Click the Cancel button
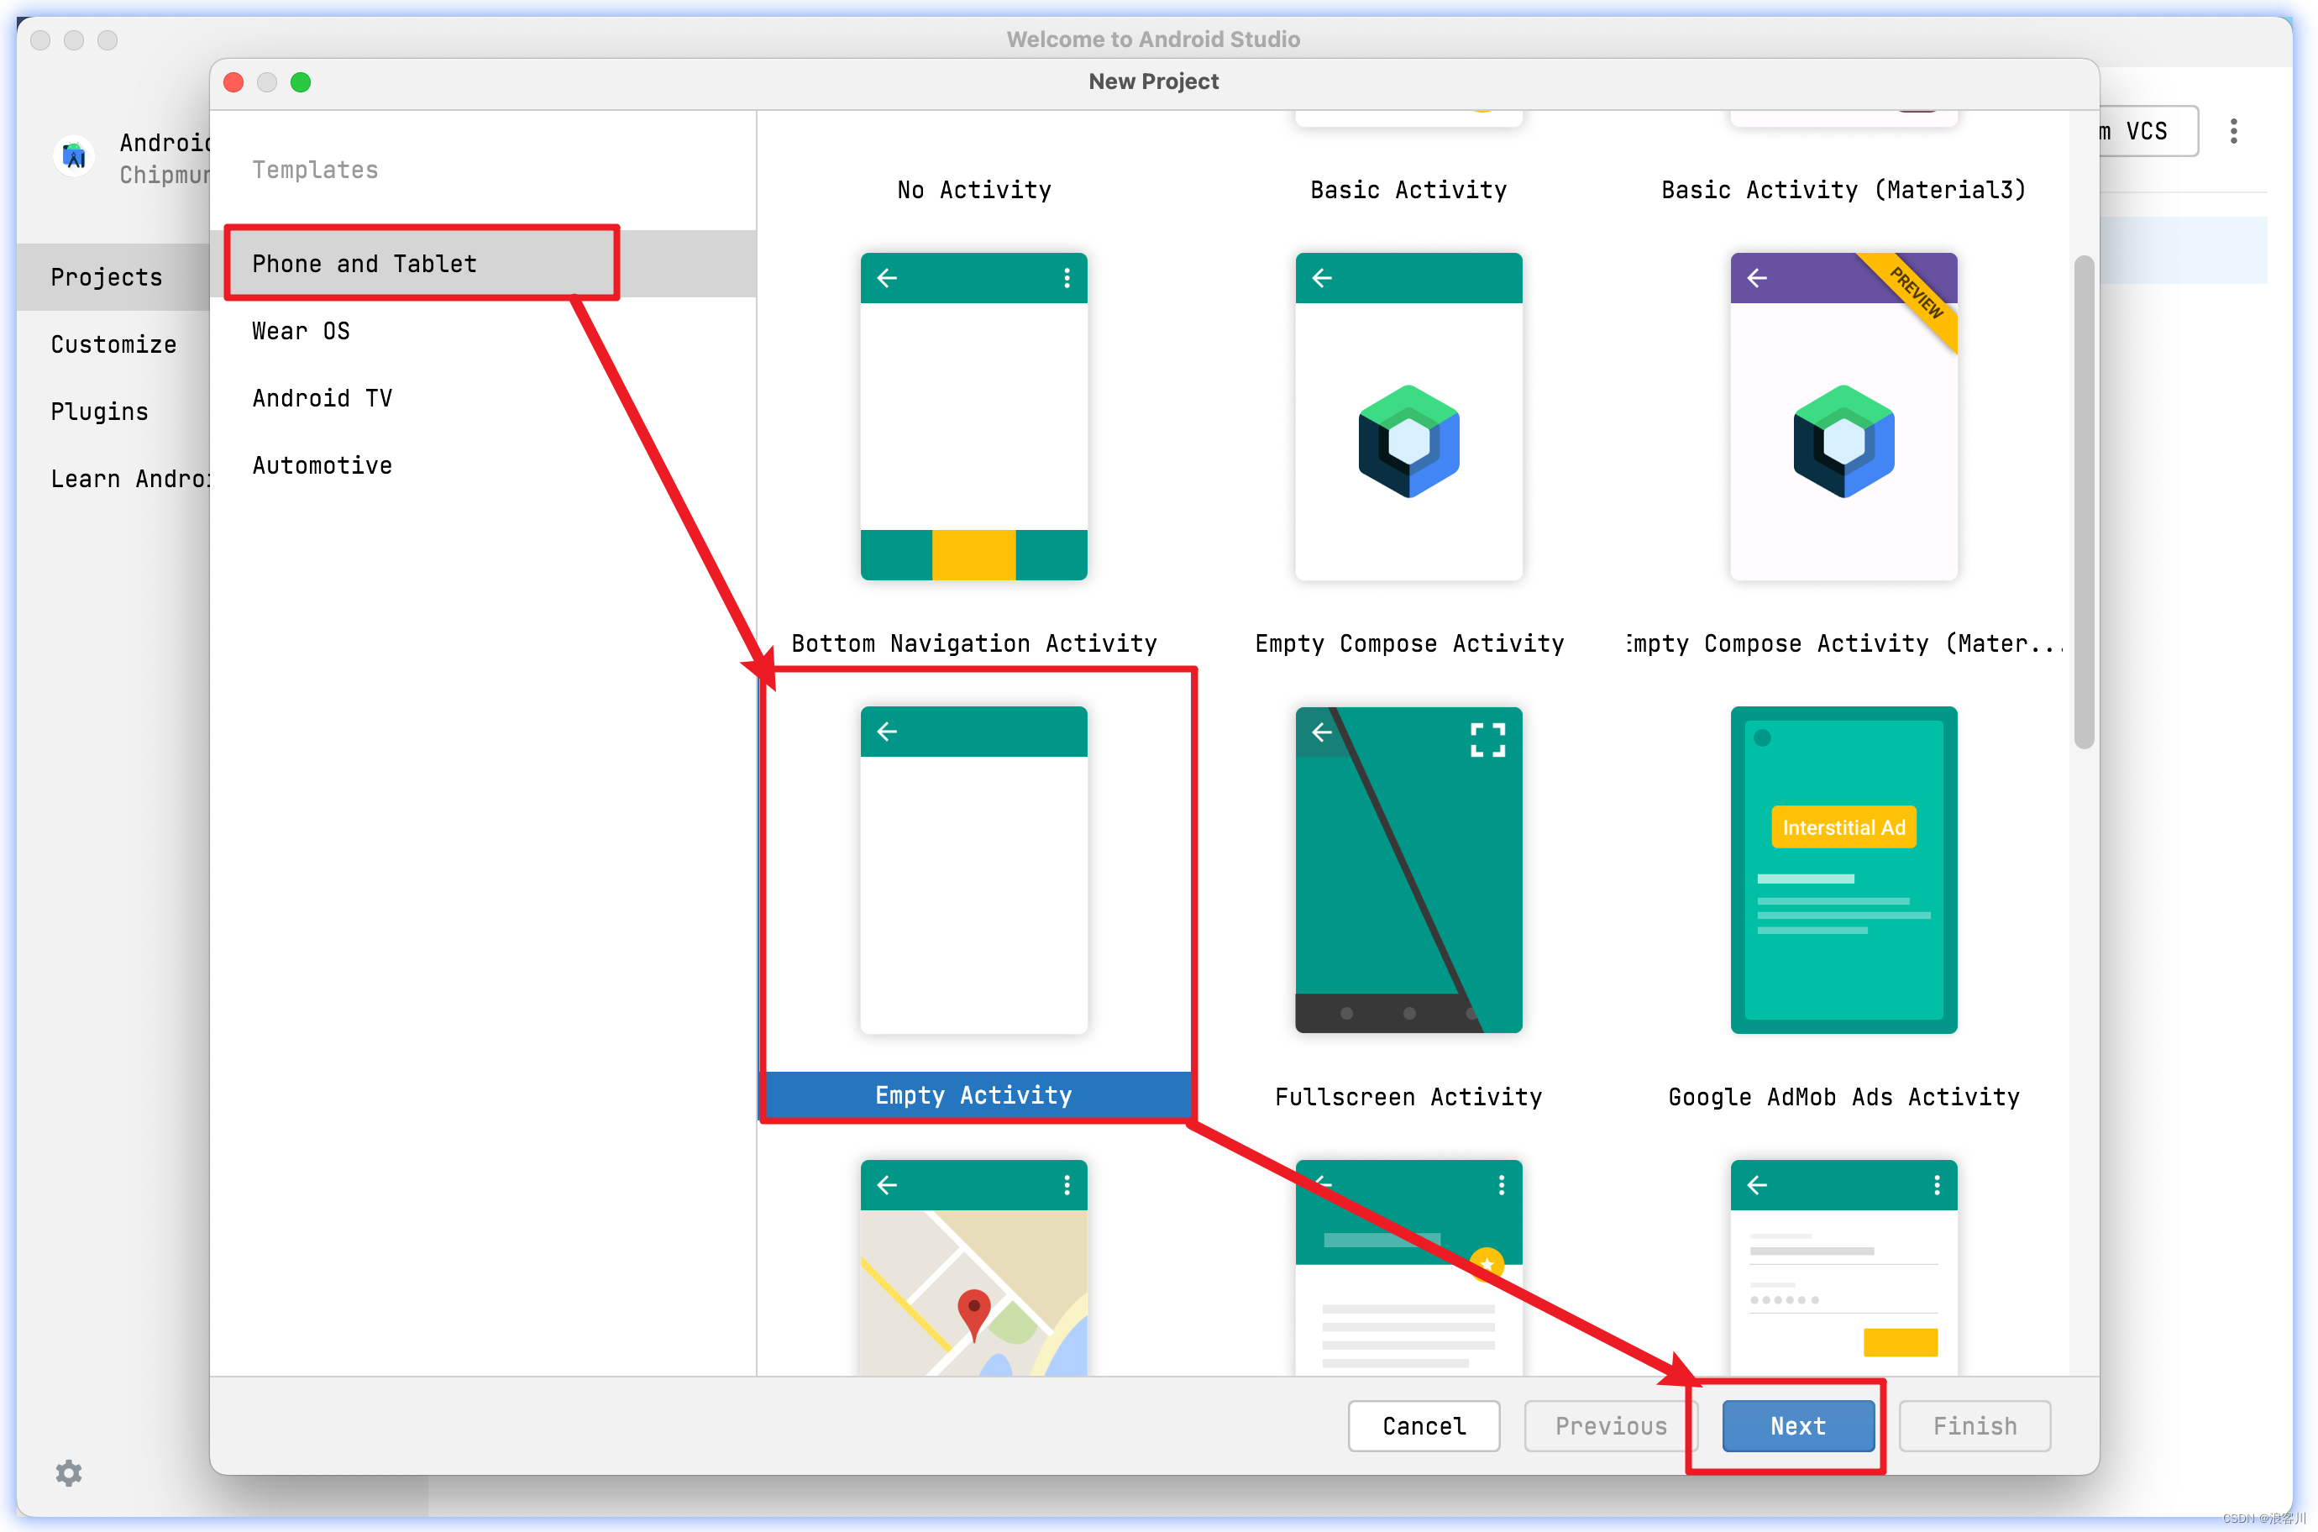This screenshot has width=2318, height=1532. coord(1424,1425)
